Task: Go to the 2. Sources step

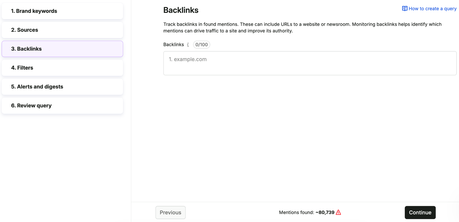Action: (62, 30)
